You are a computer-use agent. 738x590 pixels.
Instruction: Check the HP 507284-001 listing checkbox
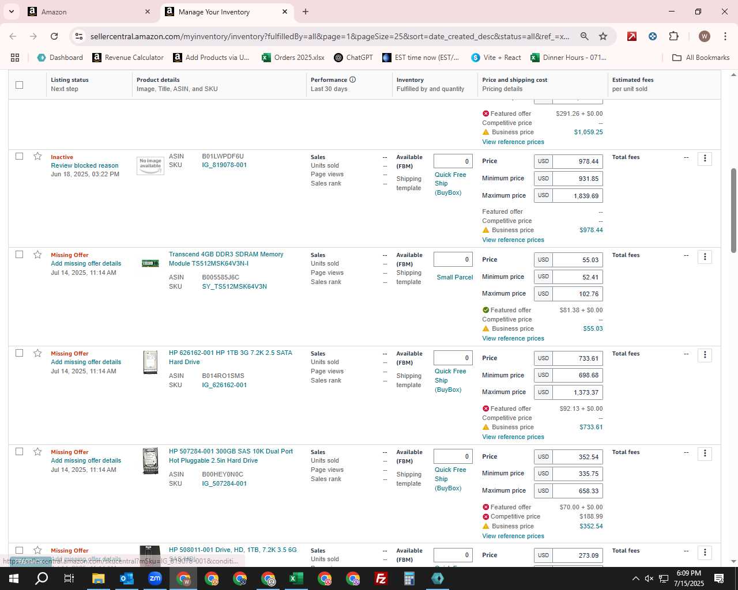pyautogui.click(x=19, y=452)
